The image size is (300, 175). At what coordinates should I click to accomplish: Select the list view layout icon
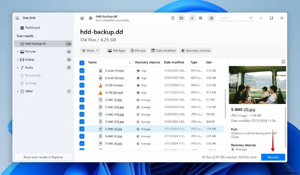pyautogui.click(x=192, y=18)
